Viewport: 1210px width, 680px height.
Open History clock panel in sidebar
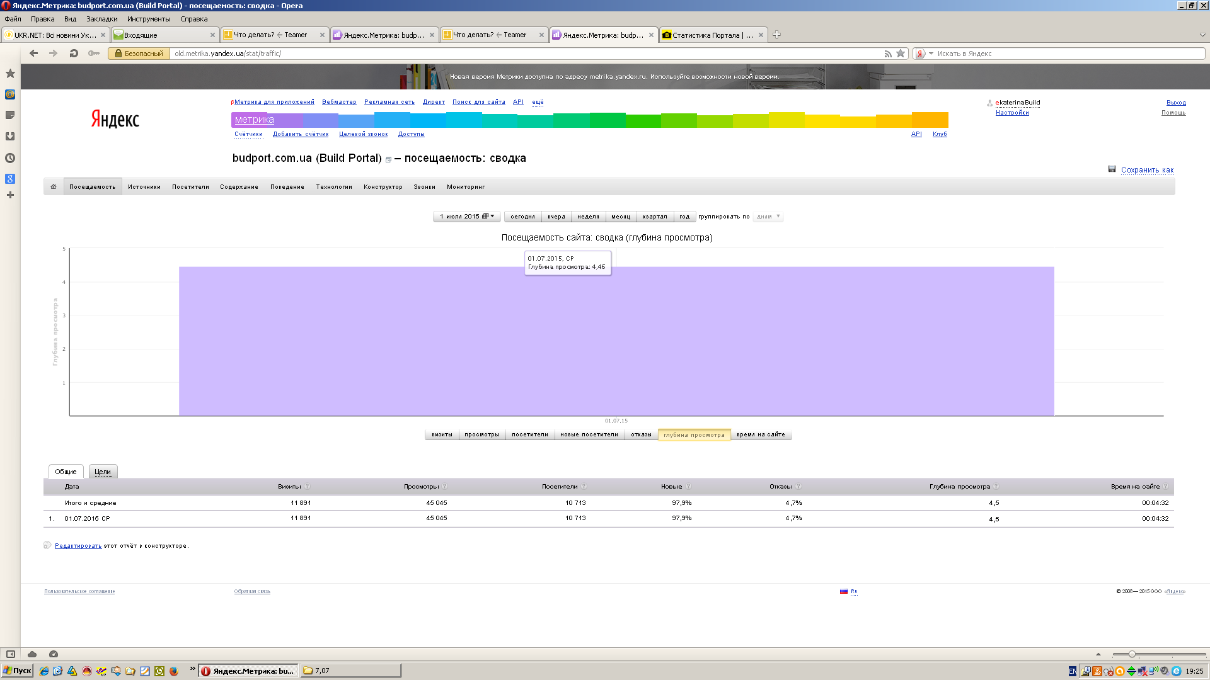[x=10, y=158]
